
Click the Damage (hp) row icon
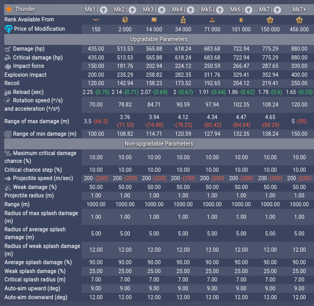click(x=8, y=49)
